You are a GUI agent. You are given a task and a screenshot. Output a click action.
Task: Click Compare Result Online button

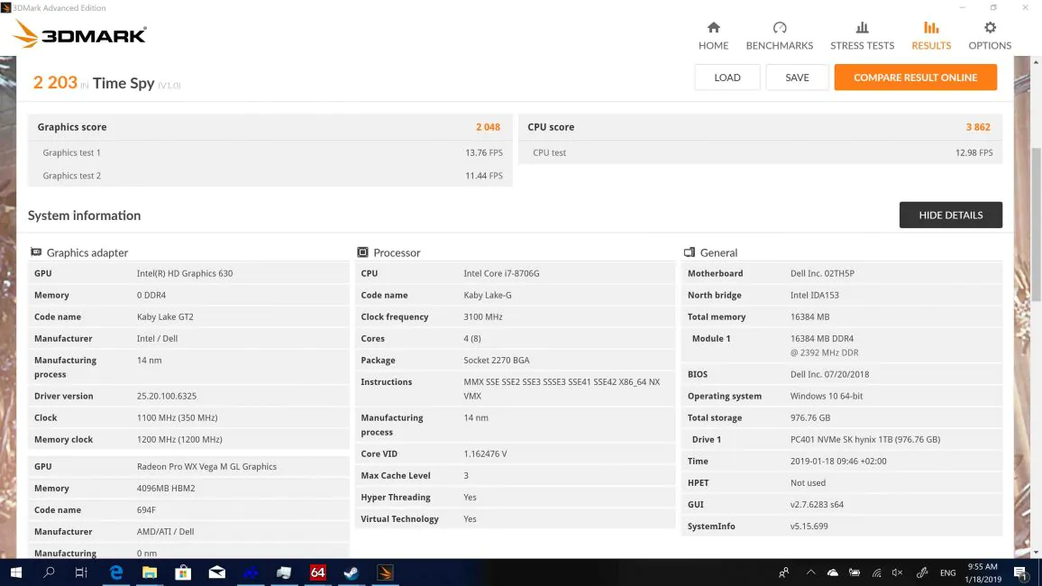coord(915,77)
